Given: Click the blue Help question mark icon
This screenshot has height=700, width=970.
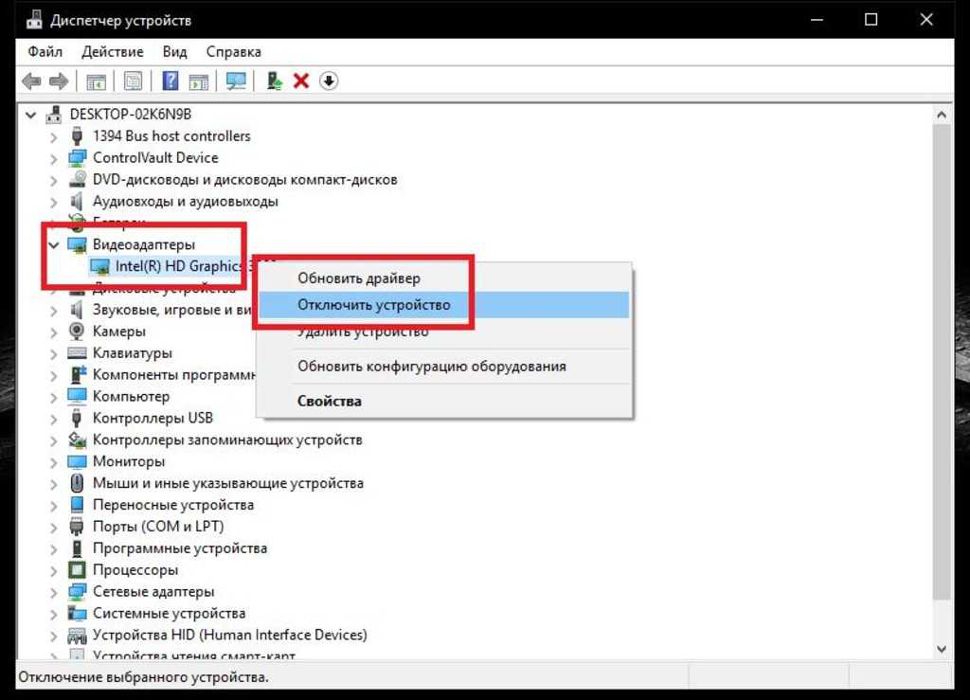Looking at the screenshot, I should [x=171, y=81].
